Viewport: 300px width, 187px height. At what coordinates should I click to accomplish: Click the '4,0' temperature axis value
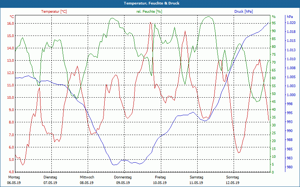coord(11,172)
